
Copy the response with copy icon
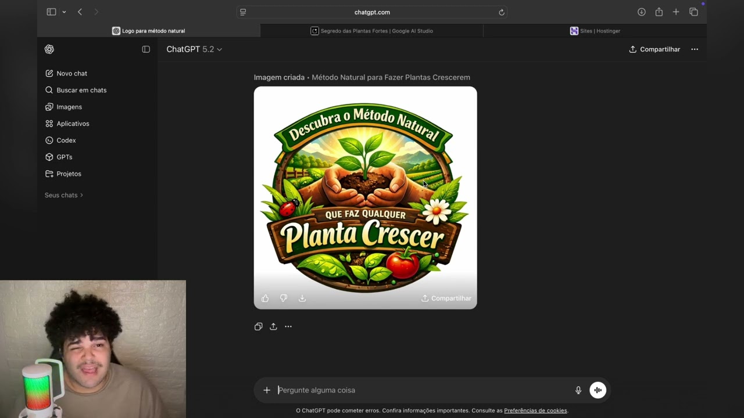tap(259, 327)
